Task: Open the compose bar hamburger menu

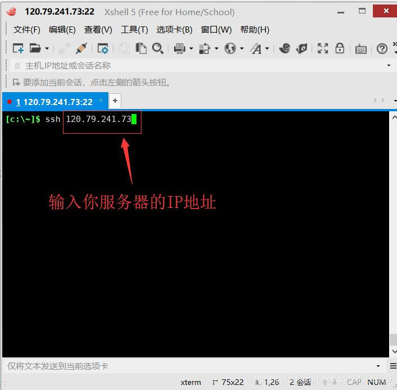Action: 393,366
